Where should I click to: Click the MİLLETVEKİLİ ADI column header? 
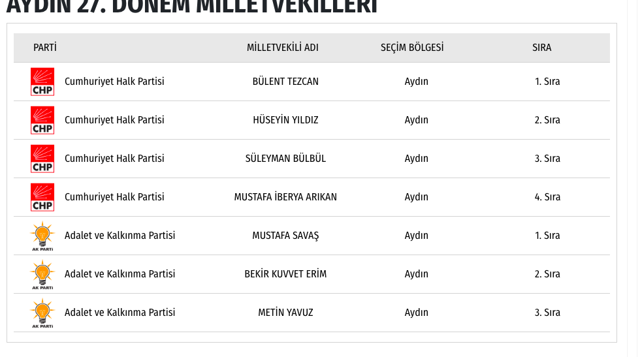(283, 48)
